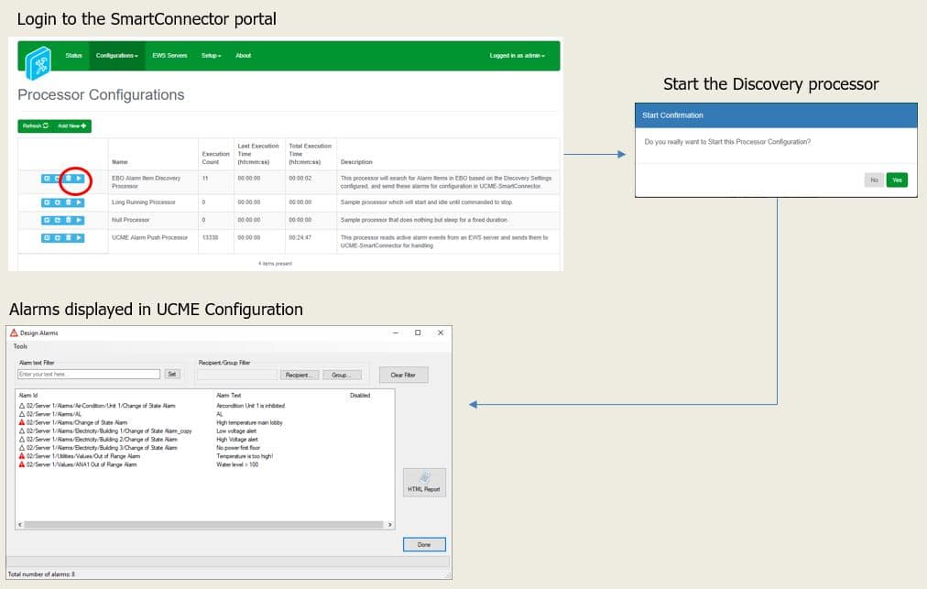Edit the UCME Alarm Push Processor
Viewport: 927px width, 589px height.
[47, 238]
